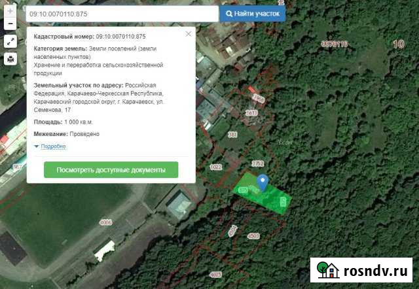Select parcel labeled 4006 on map
419x289 pixels.
[x=105, y=222]
